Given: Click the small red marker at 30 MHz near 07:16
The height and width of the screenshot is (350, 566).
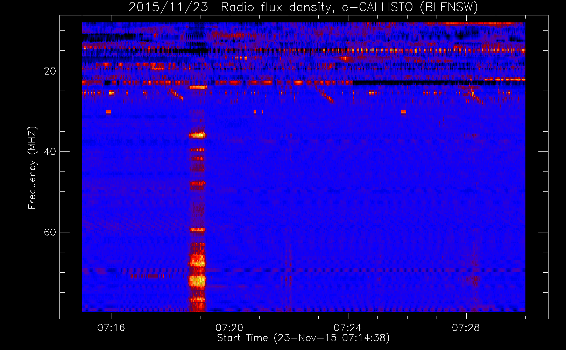Looking at the screenshot, I should point(108,112).
